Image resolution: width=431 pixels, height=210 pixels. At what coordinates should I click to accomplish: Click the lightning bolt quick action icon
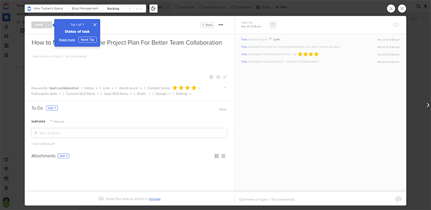[426, 6]
